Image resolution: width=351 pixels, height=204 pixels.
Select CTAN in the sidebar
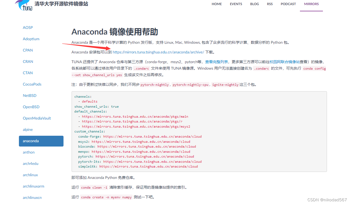click(x=28, y=73)
